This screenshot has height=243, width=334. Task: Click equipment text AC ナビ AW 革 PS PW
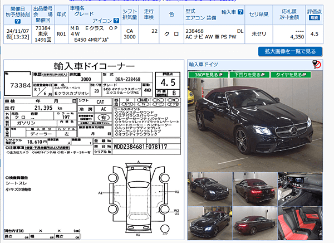point(210,37)
